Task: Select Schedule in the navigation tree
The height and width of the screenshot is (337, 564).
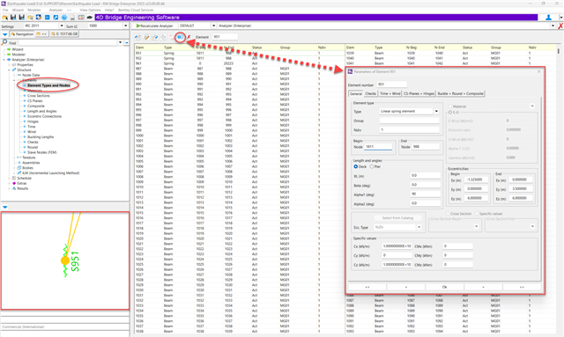Action: point(24,179)
